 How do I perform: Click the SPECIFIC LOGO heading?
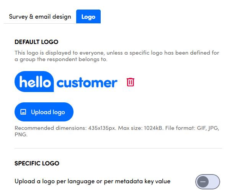(x=37, y=163)
